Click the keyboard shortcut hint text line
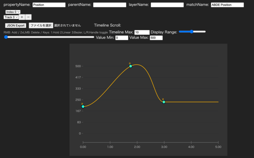 (56, 32)
